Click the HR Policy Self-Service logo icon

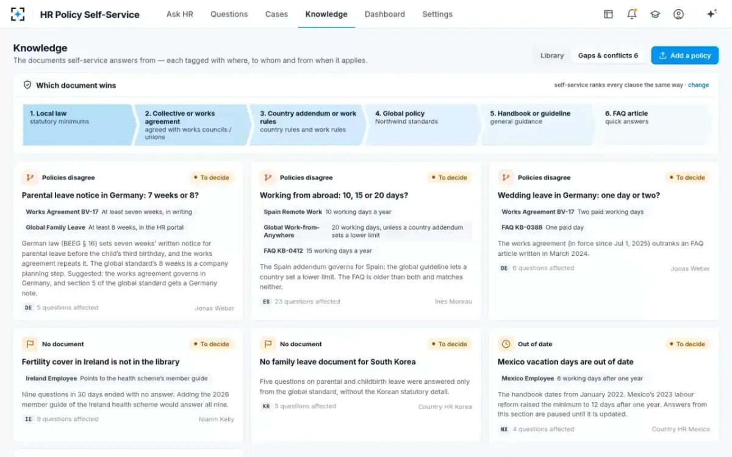pyautogui.click(x=18, y=14)
